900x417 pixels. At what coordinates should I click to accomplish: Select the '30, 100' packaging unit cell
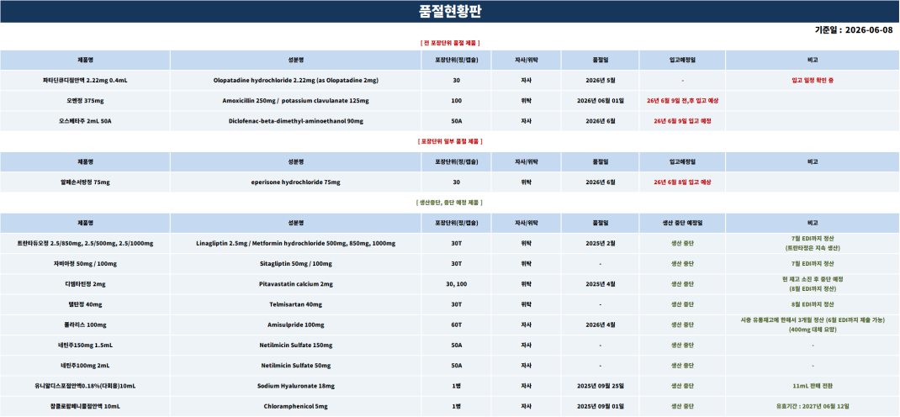[457, 284]
